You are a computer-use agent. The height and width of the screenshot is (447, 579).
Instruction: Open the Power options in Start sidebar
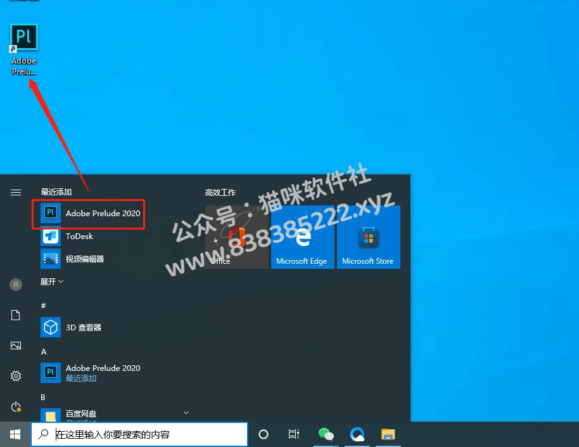[x=15, y=406]
